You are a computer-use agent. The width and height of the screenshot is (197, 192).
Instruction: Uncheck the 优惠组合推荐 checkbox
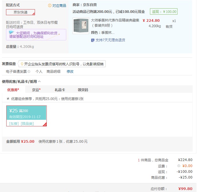coord(8,99)
